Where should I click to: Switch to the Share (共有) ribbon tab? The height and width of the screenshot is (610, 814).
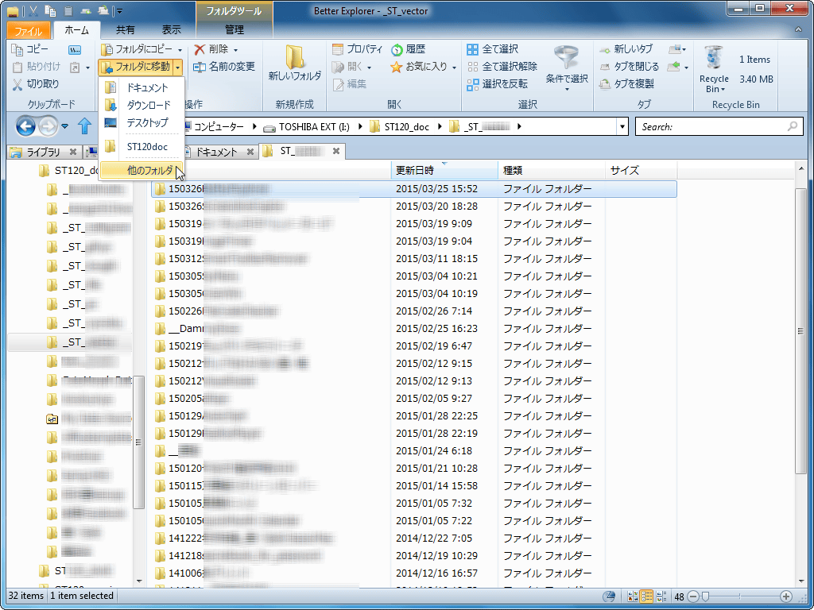(x=125, y=30)
